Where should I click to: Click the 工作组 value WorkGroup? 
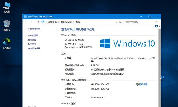97,97
